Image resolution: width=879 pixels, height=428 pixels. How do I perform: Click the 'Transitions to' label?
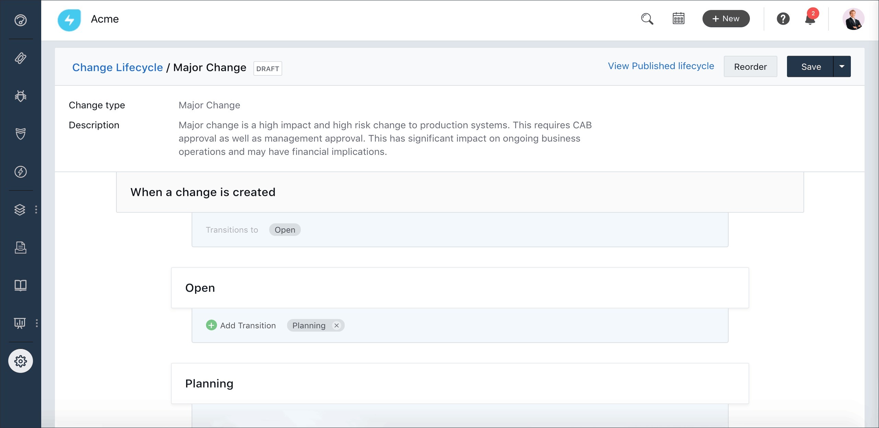click(232, 230)
